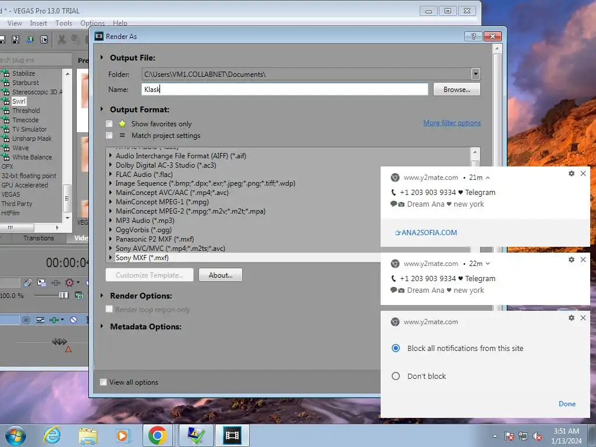
Task: Open the Preview Quality dropdown arrow
Action: (x=78, y=282)
